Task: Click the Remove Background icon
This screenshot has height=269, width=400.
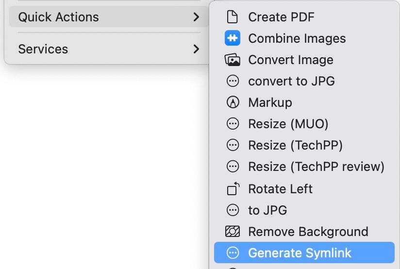Action: click(233, 232)
